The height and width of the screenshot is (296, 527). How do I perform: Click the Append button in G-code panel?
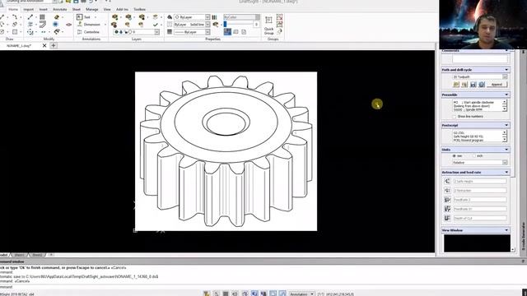pyautogui.click(x=497, y=84)
